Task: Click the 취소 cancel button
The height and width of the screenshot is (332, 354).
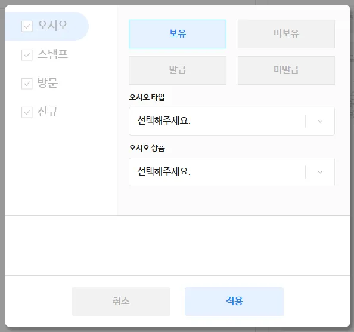Action: [x=121, y=302]
